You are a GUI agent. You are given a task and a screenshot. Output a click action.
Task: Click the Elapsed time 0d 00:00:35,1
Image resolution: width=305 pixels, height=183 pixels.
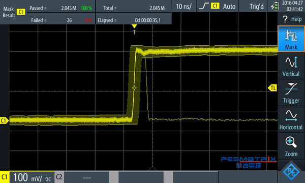click(x=148, y=20)
